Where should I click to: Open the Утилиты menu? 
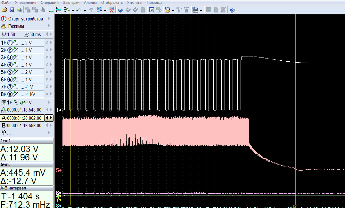pos(135,3)
